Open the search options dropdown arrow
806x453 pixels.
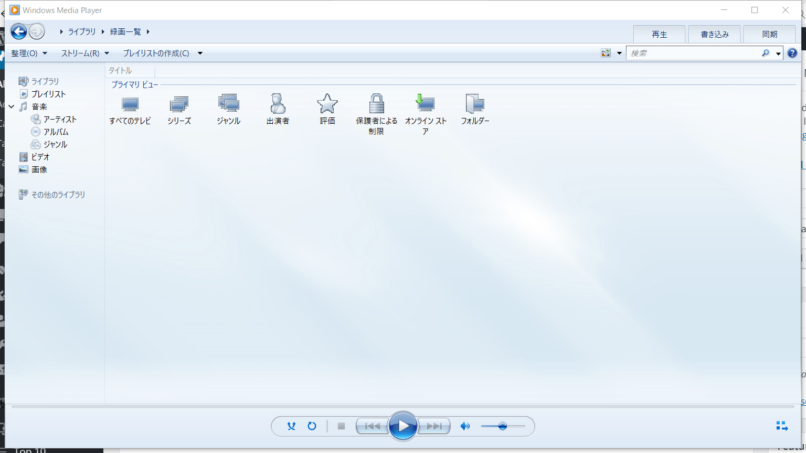[x=778, y=53]
